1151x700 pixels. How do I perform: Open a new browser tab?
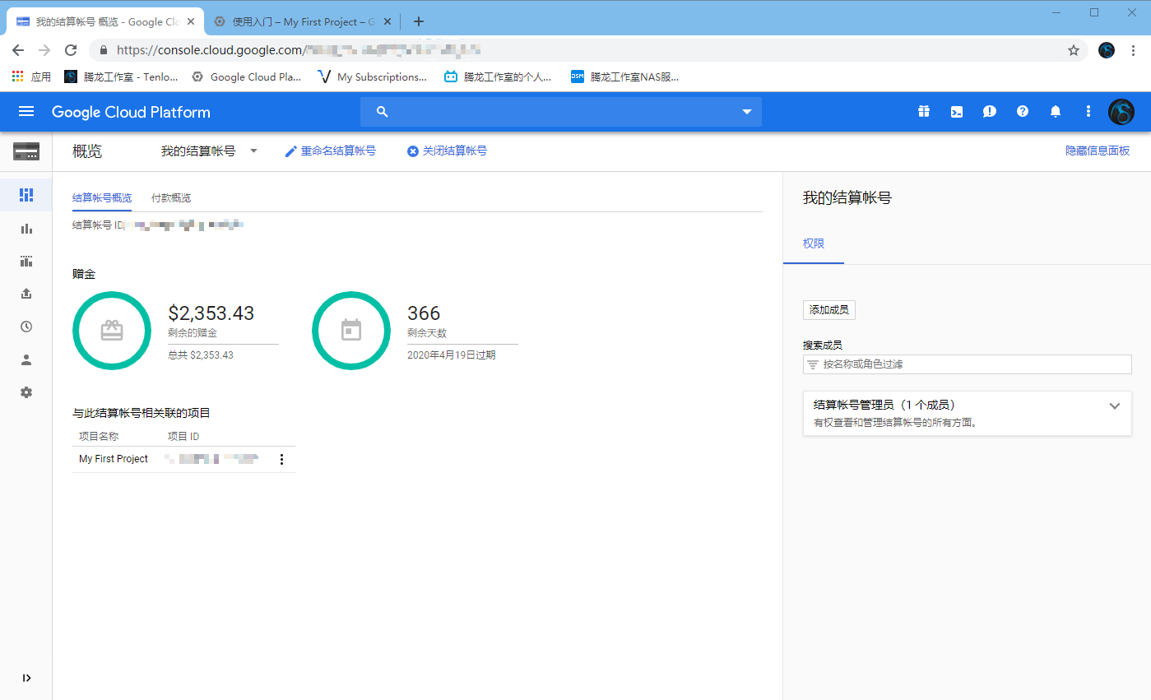419,22
